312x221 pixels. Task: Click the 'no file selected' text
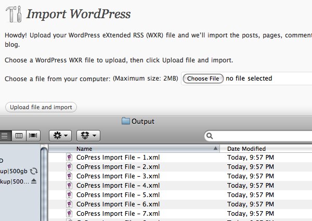(x=249, y=79)
